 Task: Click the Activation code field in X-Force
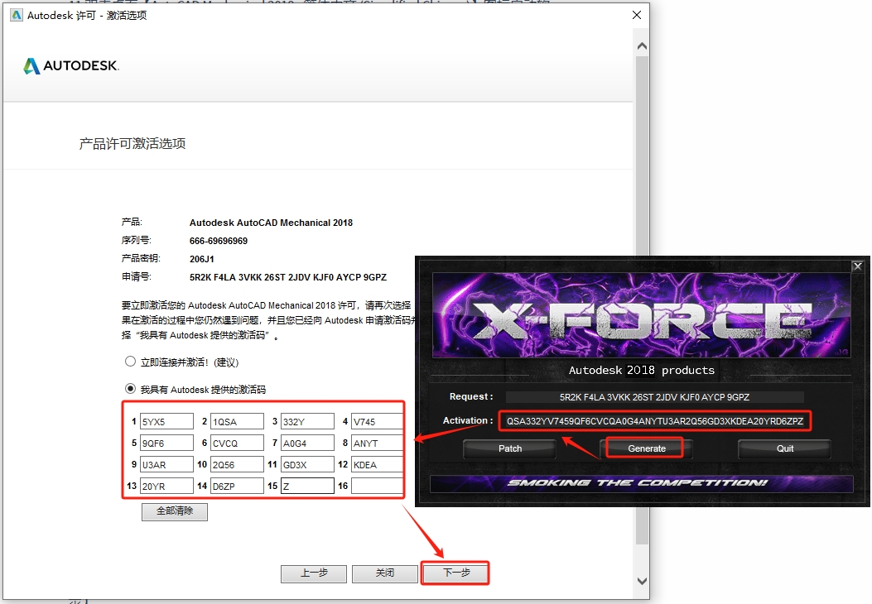(x=654, y=421)
